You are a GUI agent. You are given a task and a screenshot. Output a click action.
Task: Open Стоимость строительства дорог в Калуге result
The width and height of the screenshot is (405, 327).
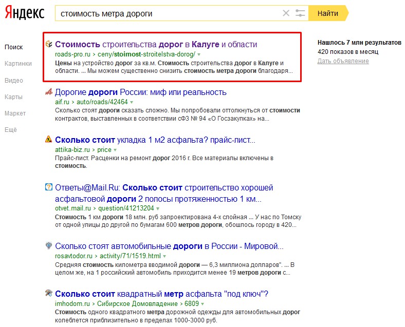tap(156, 44)
